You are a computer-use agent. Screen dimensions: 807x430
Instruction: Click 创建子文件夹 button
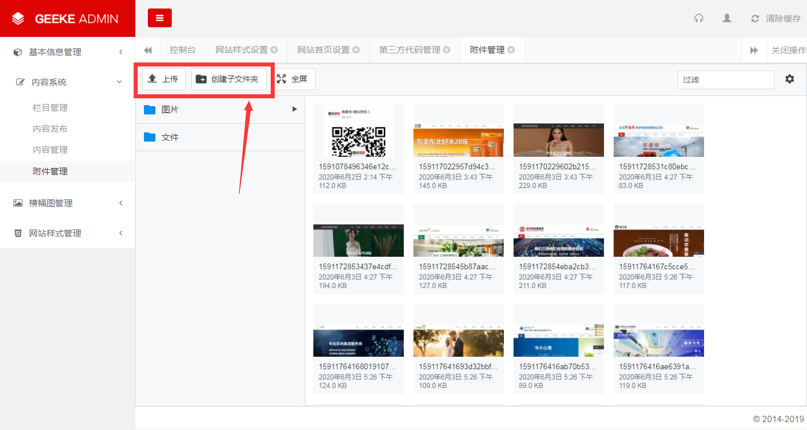pos(229,79)
